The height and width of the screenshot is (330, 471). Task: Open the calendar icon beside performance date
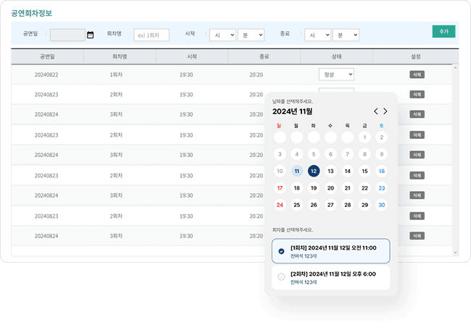coord(91,35)
